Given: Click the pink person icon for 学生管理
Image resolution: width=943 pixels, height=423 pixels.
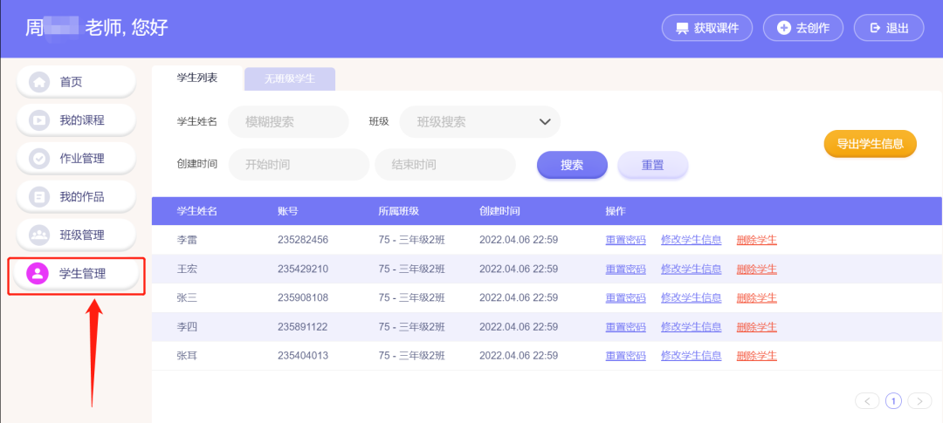Looking at the screenshot, I should [39, 274].
